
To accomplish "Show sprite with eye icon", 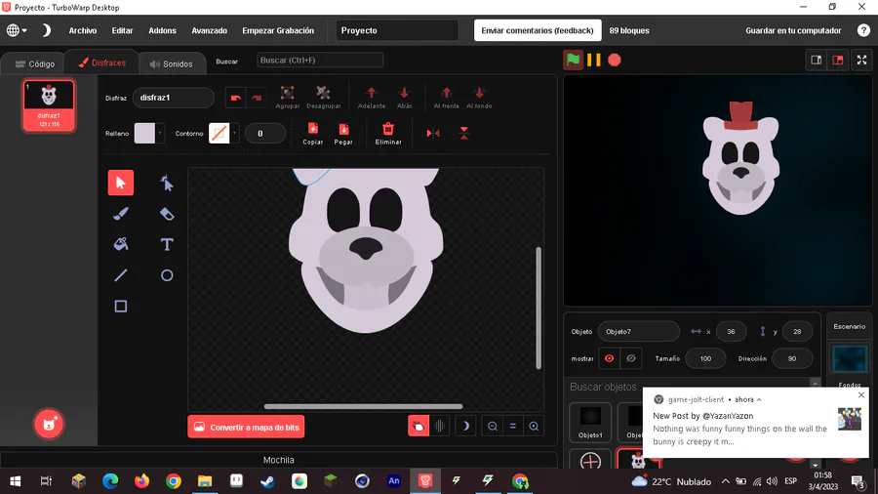I will click(x=609, y=358).
